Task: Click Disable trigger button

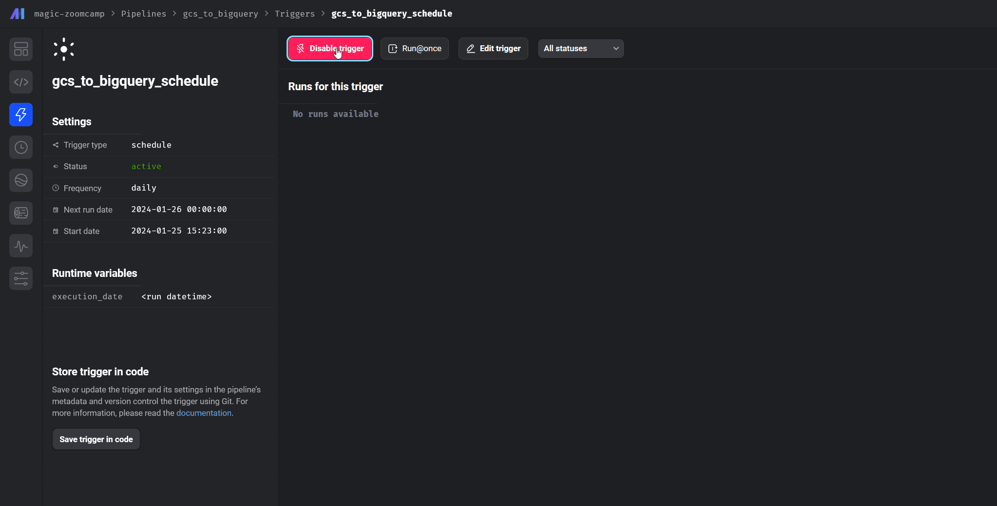Action: 330,48
